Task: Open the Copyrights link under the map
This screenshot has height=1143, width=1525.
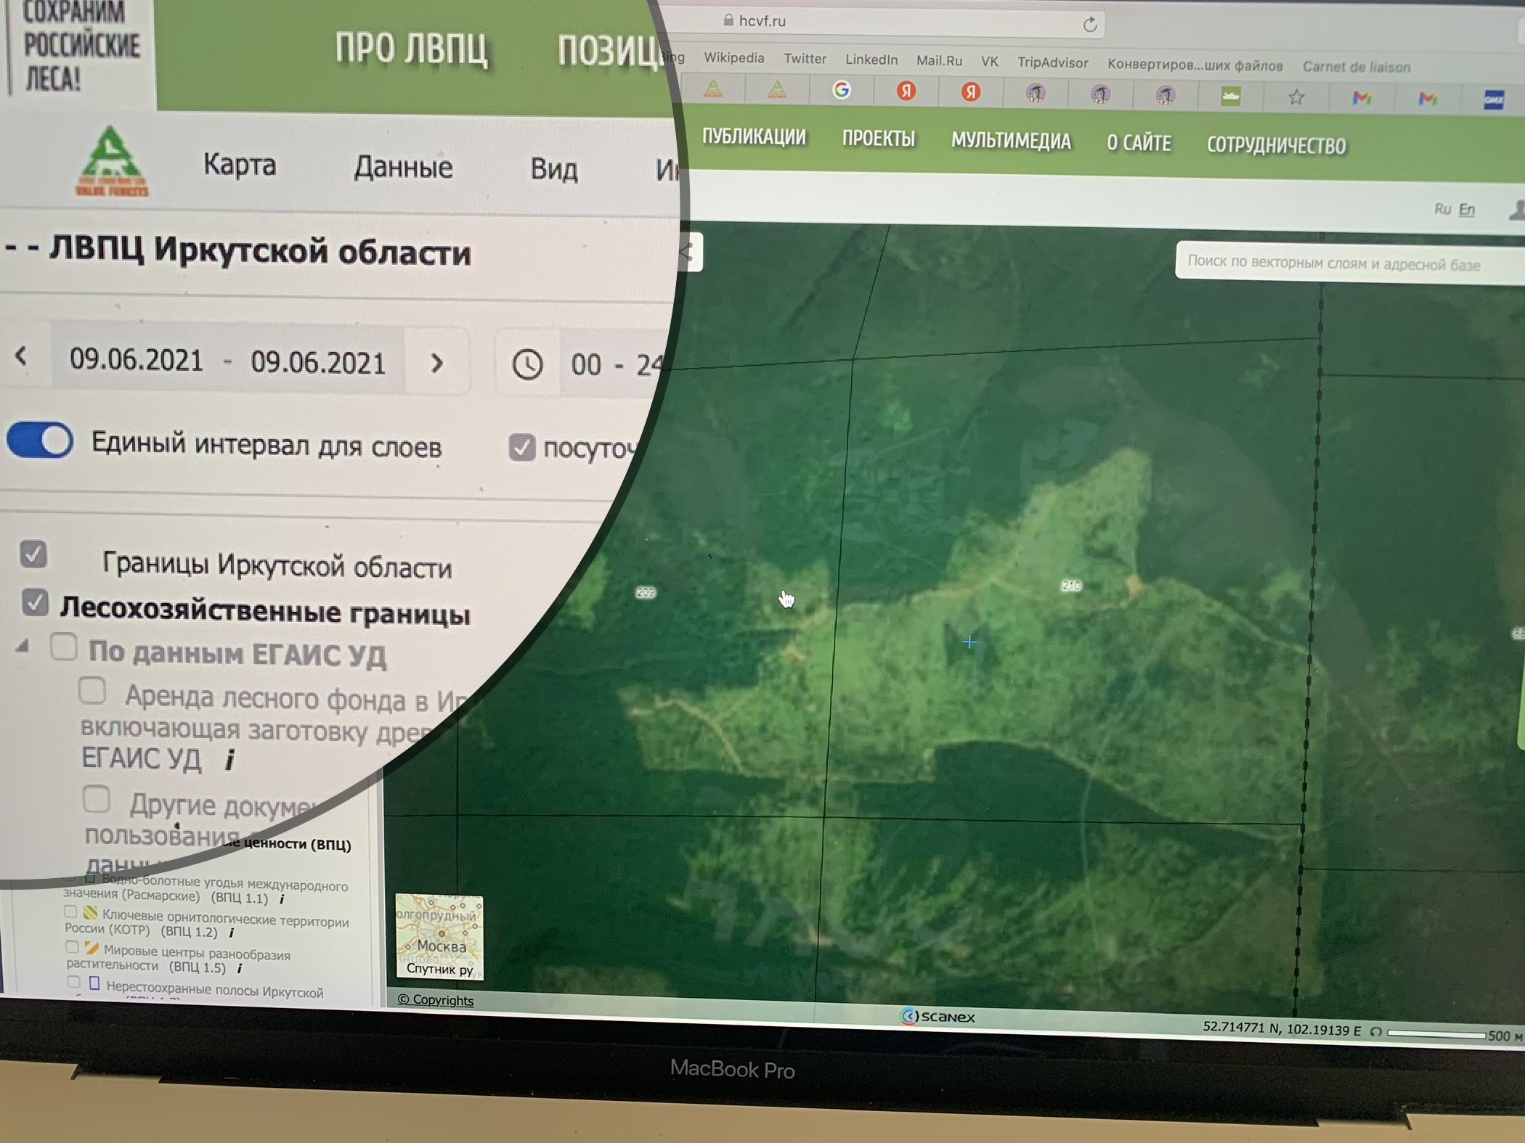Action: click(436, 1000)
